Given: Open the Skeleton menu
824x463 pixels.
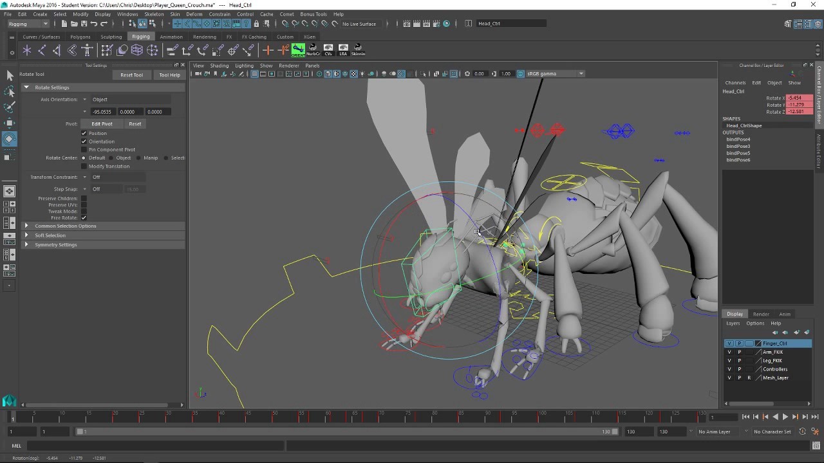Looking at the screenshot, I should point(154,14).
